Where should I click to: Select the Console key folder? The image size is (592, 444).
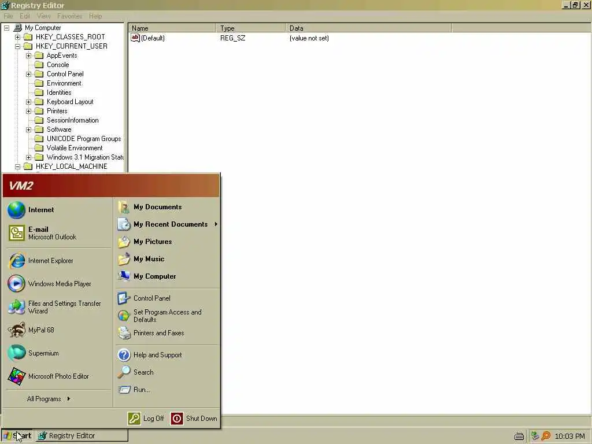pyautogui.click(x=52, y=65)
